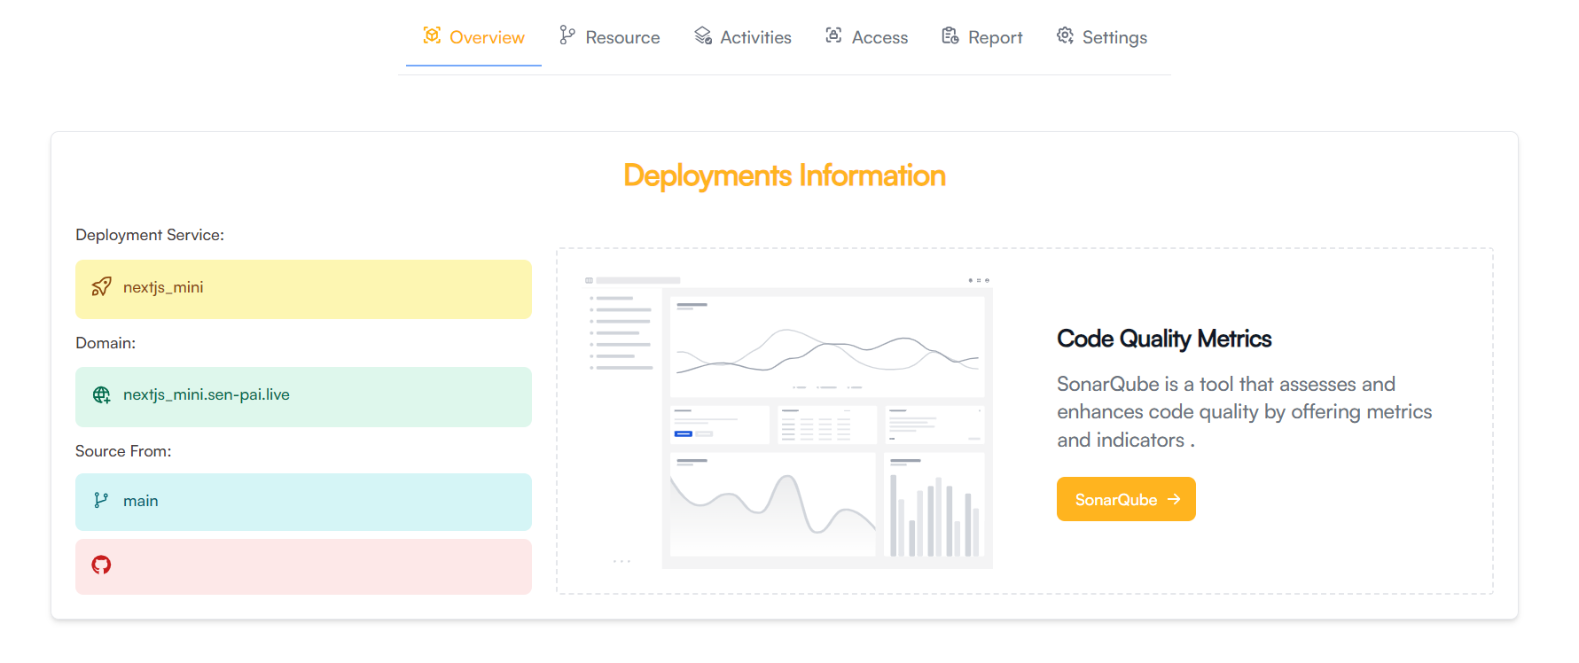Click the Resource branch icon

pyautogui.click(x=567, y=35)
